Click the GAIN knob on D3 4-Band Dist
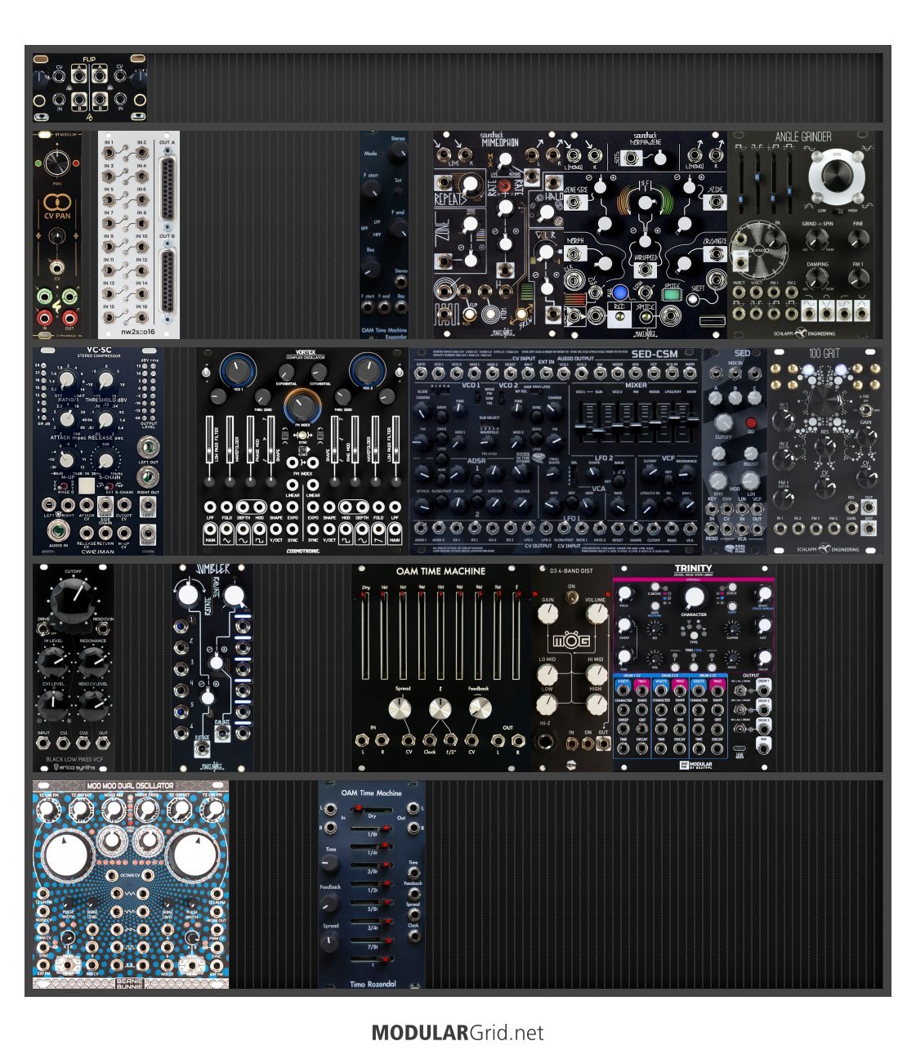 (548, 612)
